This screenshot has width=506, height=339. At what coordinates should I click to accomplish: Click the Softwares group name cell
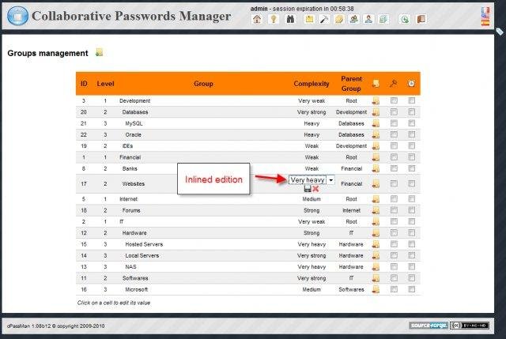135,278
